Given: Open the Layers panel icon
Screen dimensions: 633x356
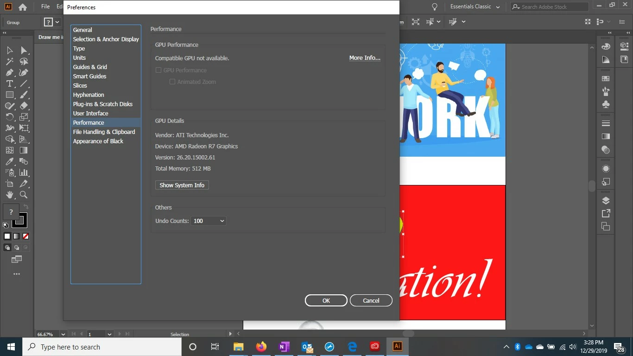Looking at the screenshot, I should 606,201.
